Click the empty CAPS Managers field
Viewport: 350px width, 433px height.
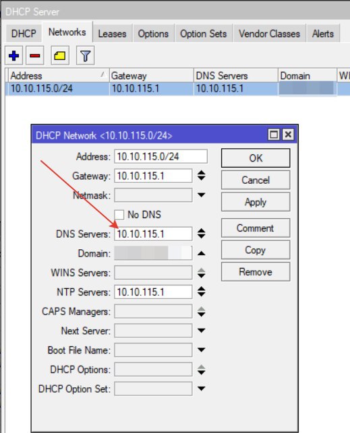coord(153,311)
